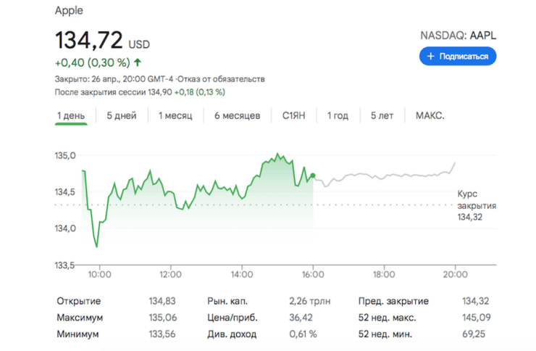Click the Пред. закрытие label
Viewport: 536px width, 351px height.
tap(393, 301)
